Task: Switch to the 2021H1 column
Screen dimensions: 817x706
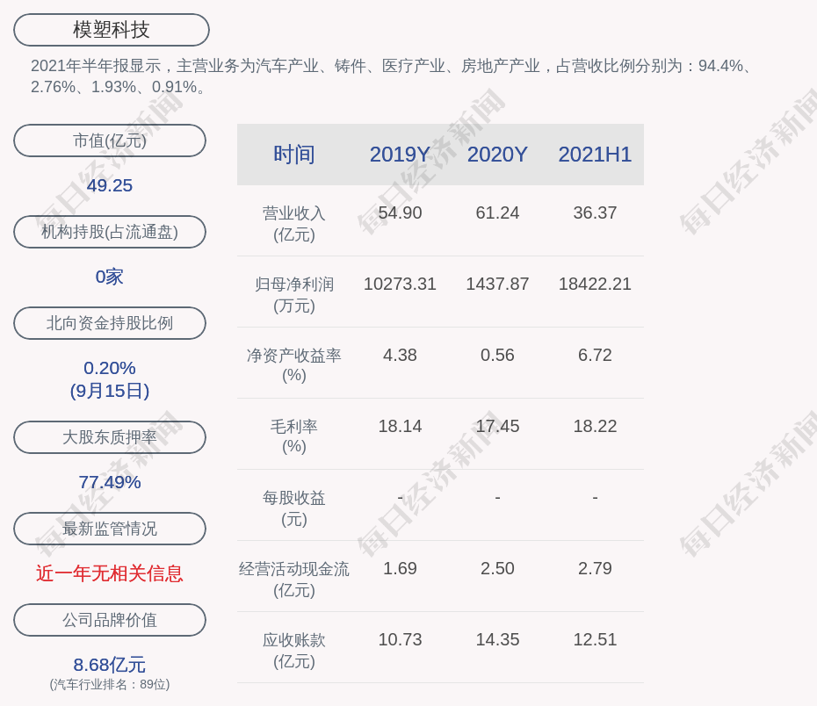Action: tap(595, 155)
